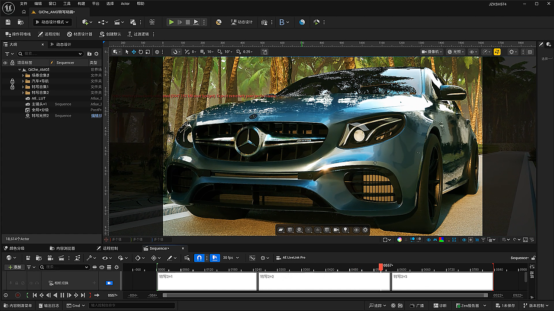Screen dimensions: 554x311
Task: Click the 材质设计器 toolbar button
Action: [80, 34]
